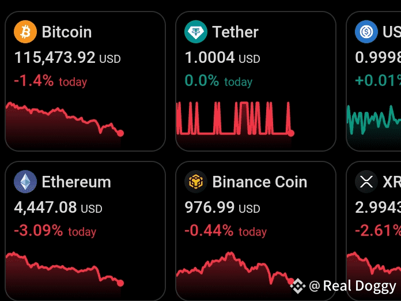Open the Tether sparkline chart
401x301 pixels.
pos(235,125)
